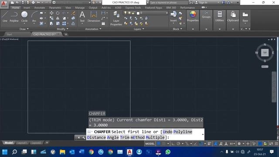Screen dimensions: 279x157
Task: Expand the Text tool dropdown arrow
Action: point(82,24)
